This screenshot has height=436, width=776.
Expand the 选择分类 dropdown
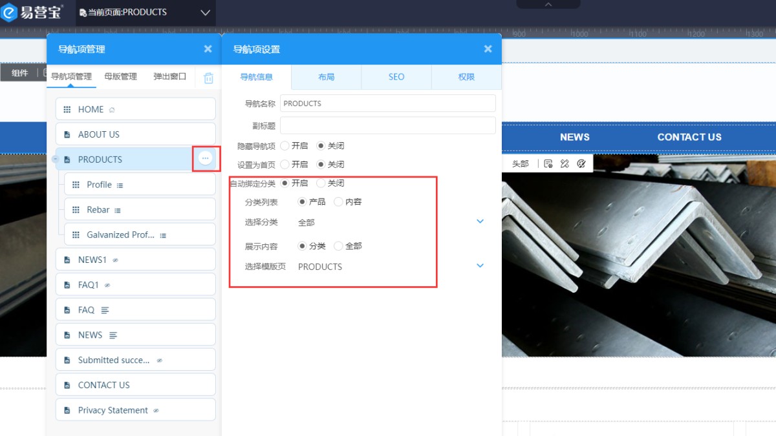[480, 222]
